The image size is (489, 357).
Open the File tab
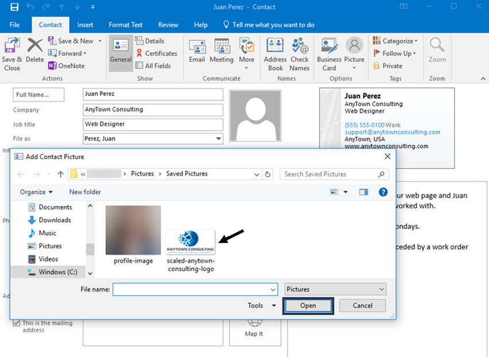(x=14, y=25)
